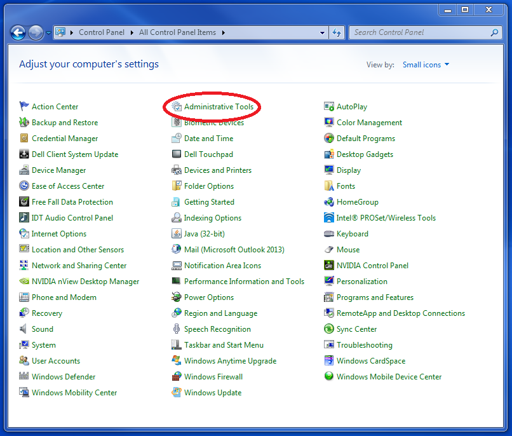Open the Recovery link
Screen dimensions: 512x436
click(47, 313)
